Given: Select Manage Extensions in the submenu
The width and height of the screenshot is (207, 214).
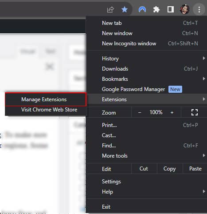Looking at the screenshot, I should pos(46,99).
